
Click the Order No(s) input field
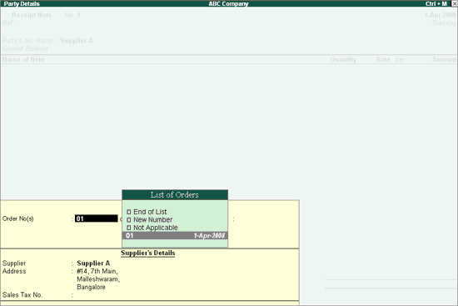point(97,218)
